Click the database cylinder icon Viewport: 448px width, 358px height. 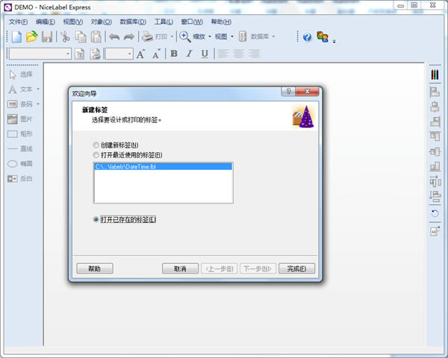(x=243, y=37)
